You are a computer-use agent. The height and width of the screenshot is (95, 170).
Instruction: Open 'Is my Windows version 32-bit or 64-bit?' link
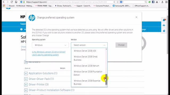[x=49, y=52]
